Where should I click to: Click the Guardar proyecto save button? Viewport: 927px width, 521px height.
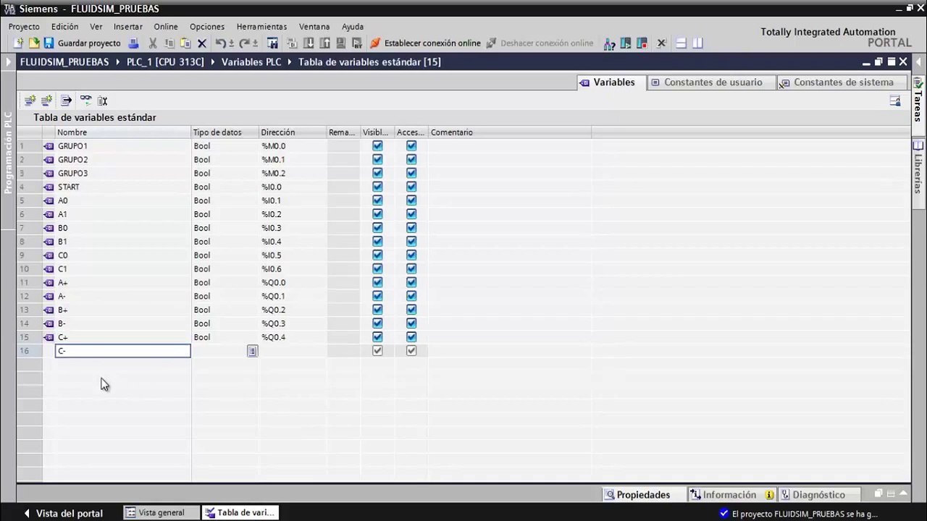pos(82,43)
